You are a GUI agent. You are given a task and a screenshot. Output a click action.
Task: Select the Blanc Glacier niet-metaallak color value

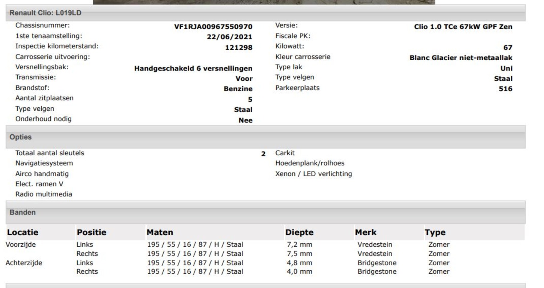coord(461,58)
